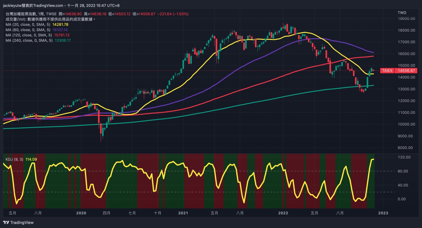Click the TradingView logo at bottom left
422x228 pixels.
(18, 222)
